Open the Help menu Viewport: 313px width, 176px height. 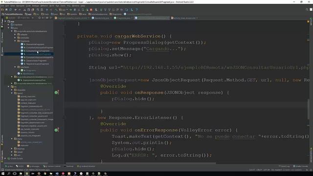point(83,6)
